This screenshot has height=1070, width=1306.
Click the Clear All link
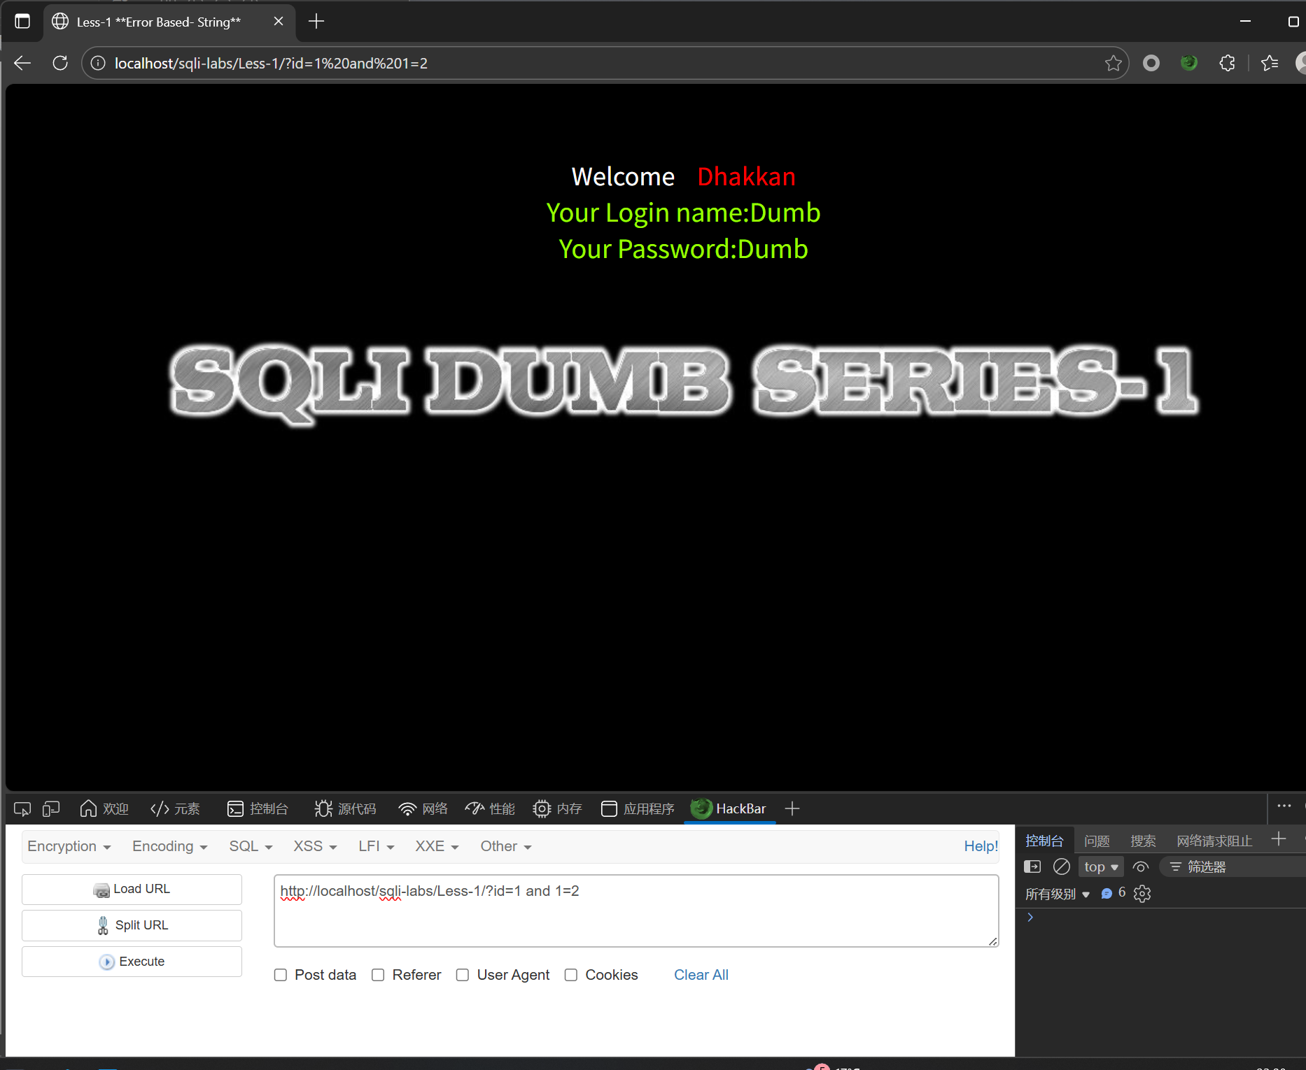click(701, 975)
